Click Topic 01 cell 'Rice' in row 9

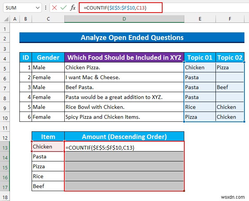coord(200,107)
